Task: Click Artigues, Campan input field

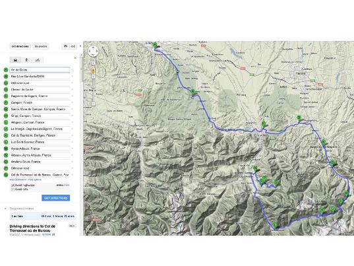Action: [40, 122]
